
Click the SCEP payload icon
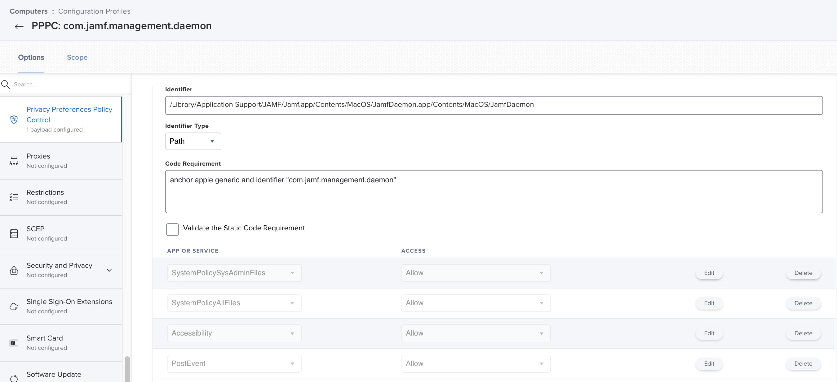(x=14, y=234)
